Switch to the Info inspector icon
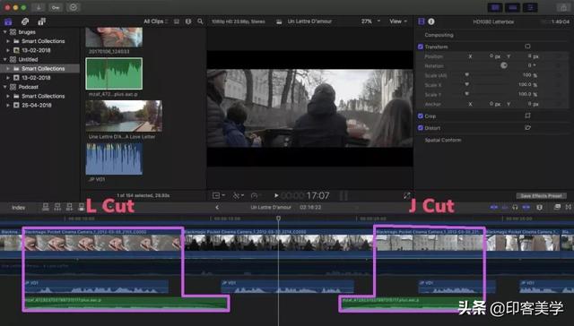Screen dimensions: 574x326 click(x=431, y=21)
